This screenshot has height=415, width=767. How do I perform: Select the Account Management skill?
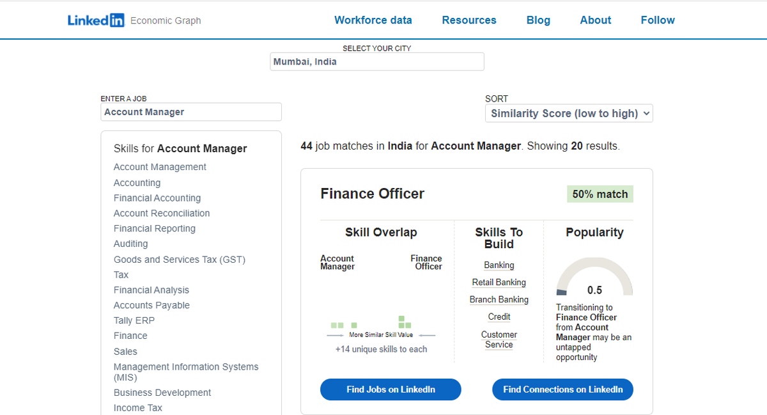click(x=160, y=167)
